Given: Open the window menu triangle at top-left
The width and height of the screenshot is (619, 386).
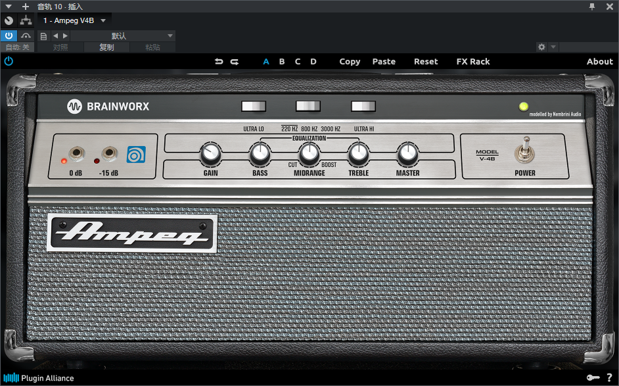Looking at the screenshot, I should click(9, 7).
